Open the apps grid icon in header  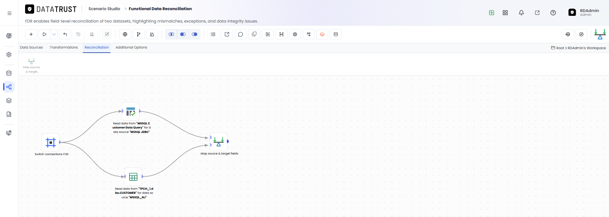pos(505,13)
